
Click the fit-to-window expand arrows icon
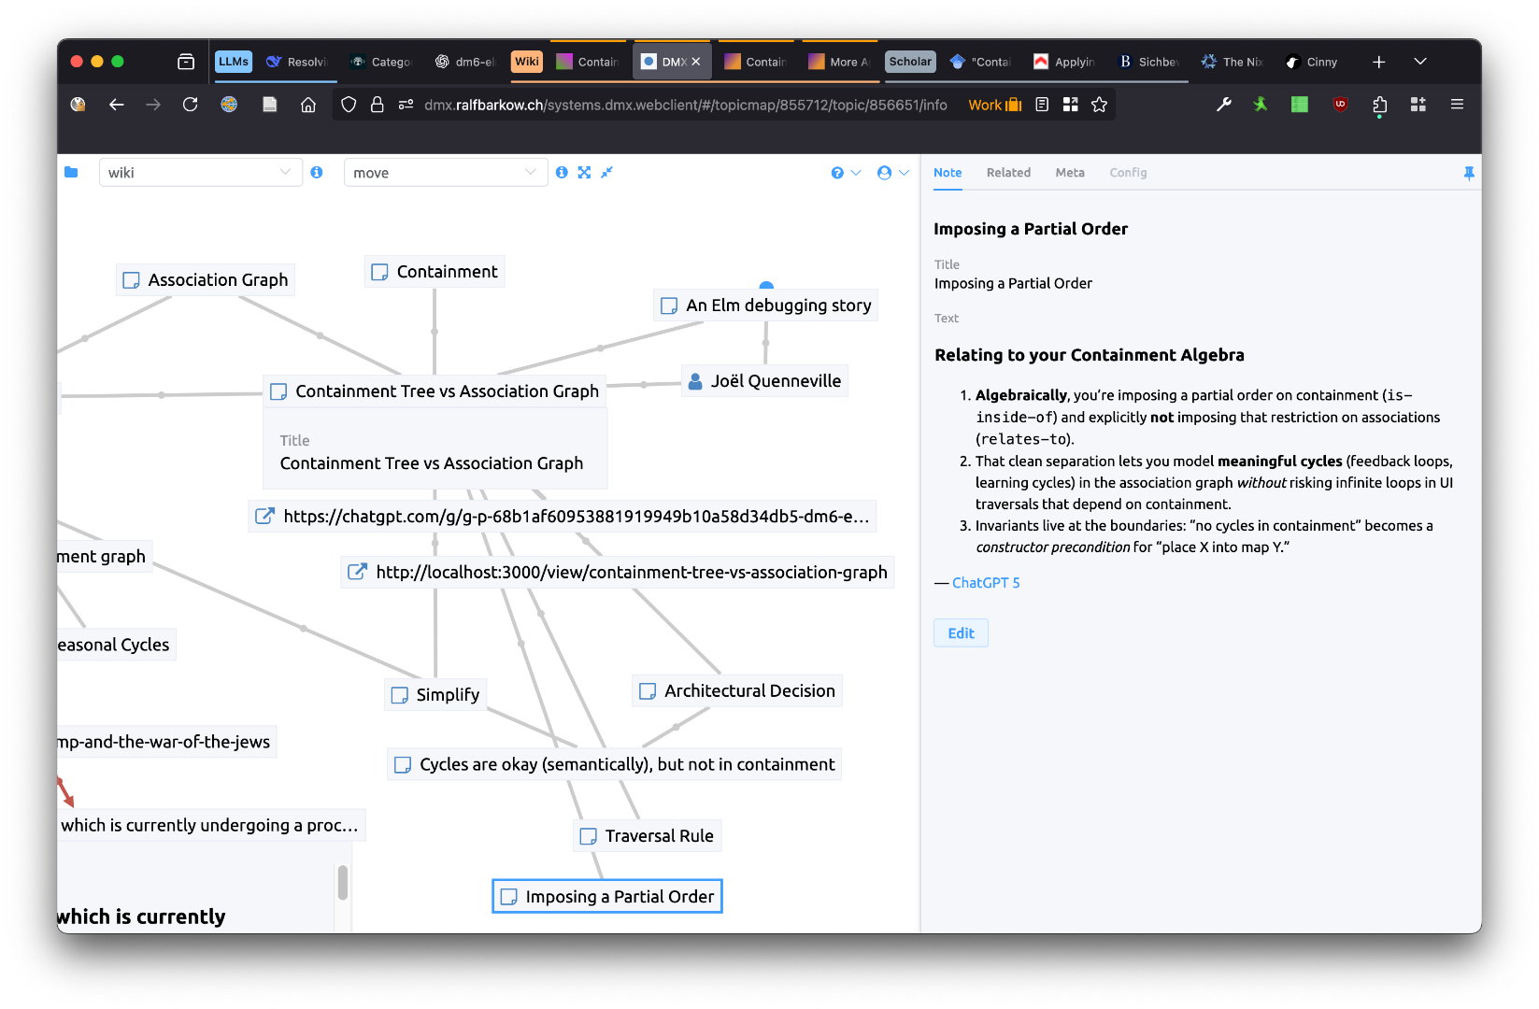pyautogui.click(x=584, y=173)
